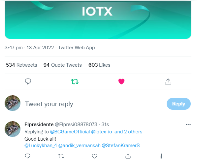
Task: Retweet Elpresidente's reply
Action: click(61, 156)
